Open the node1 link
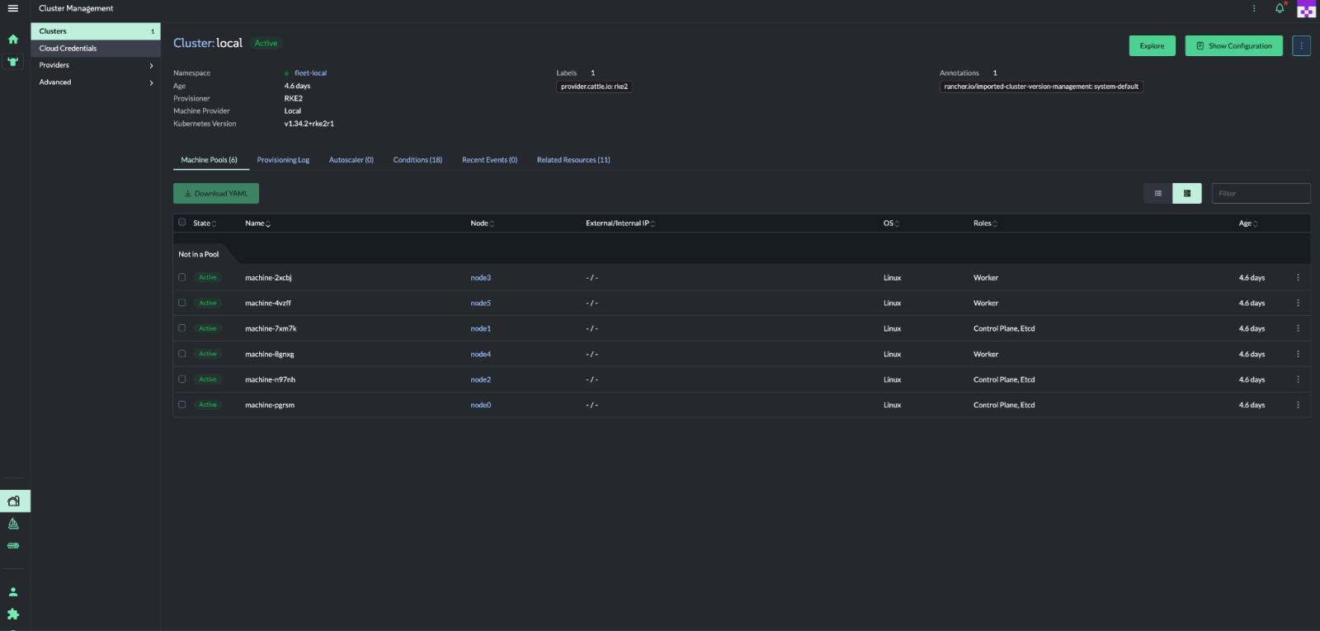The image size is (1320, 631). point(481,328)
